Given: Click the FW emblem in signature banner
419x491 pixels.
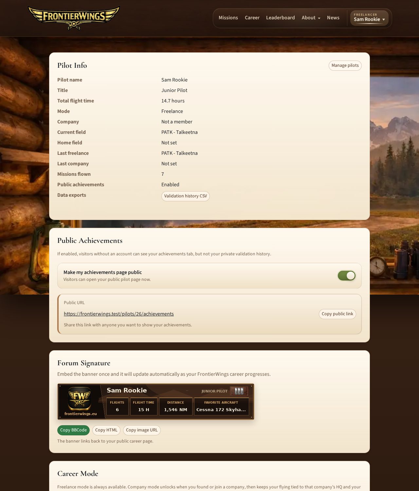Looking at the screenshot, I should 80,398.
